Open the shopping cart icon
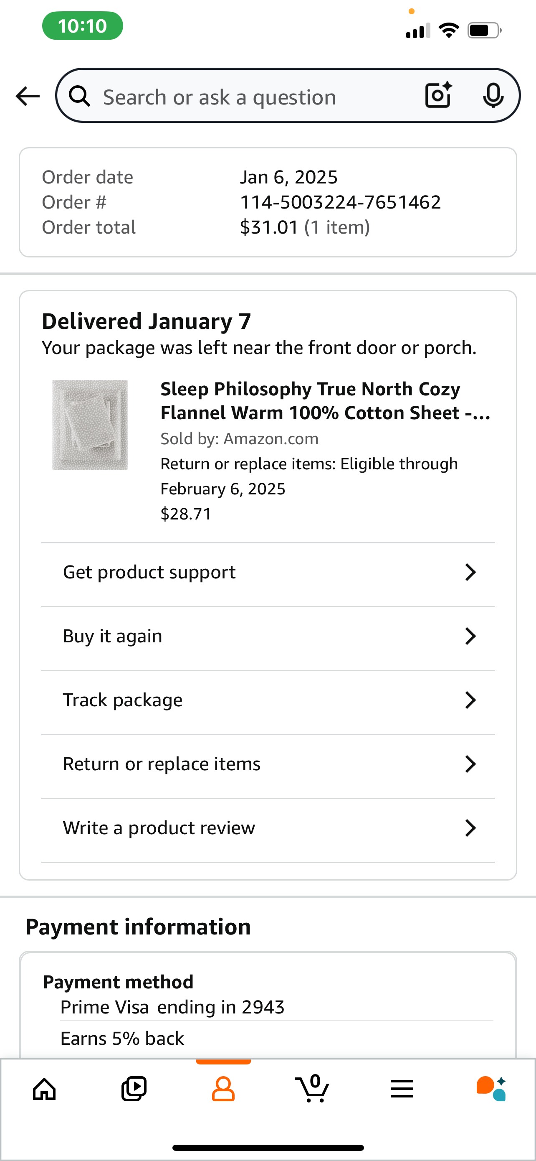The width and height of the screenshot is (536, 1161). click(x=312, y=1088)
